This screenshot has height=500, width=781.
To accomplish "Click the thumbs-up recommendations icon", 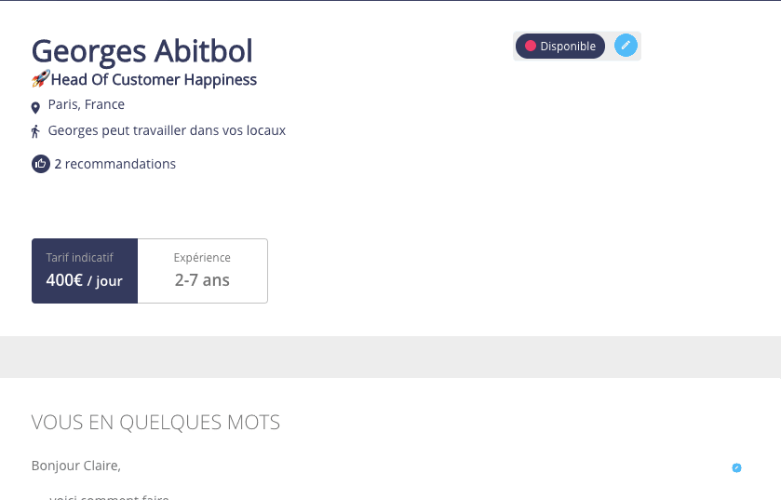I will tap(41, 164).
